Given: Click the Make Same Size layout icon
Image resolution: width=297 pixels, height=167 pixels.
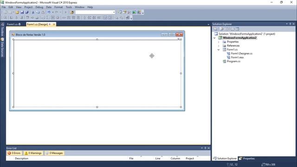Looking at the screenshot, I should coord(53,18).
